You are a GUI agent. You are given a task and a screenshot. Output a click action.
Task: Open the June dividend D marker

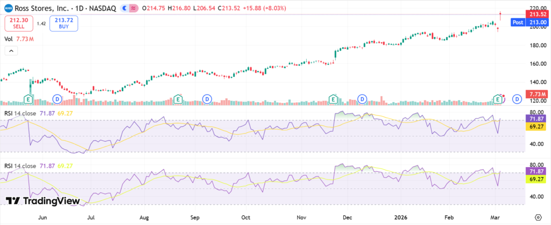(x=58, y=99)
